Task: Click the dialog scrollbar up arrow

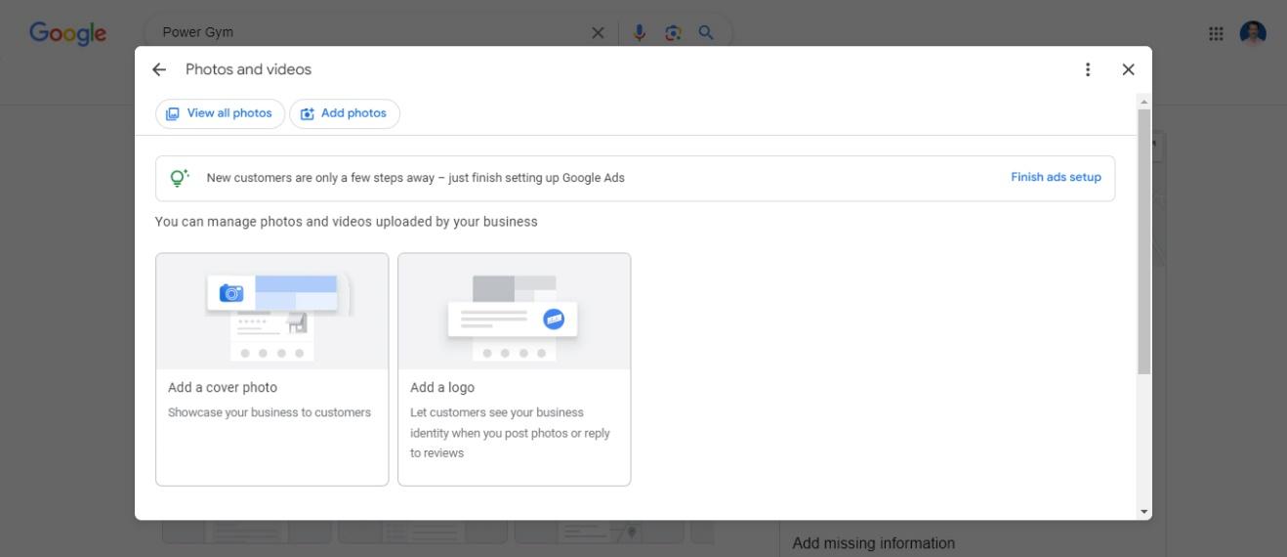Action: pos(1144,102)
